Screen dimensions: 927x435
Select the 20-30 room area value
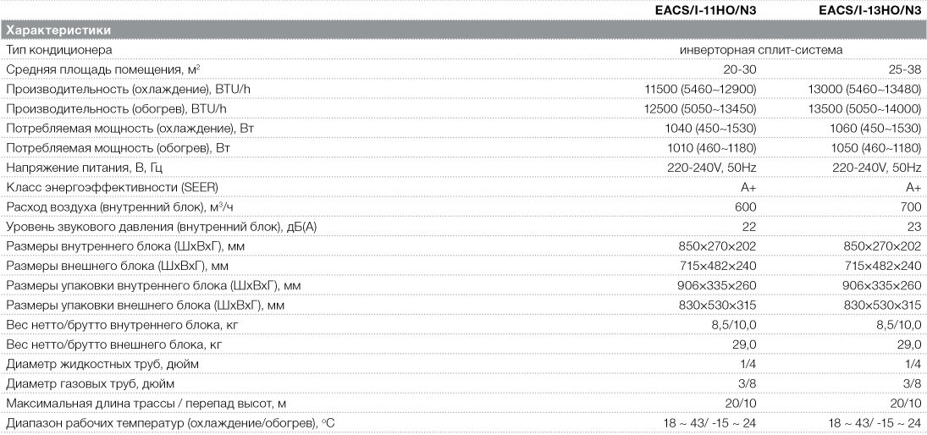pyautogui.click(x=740, y=69)
